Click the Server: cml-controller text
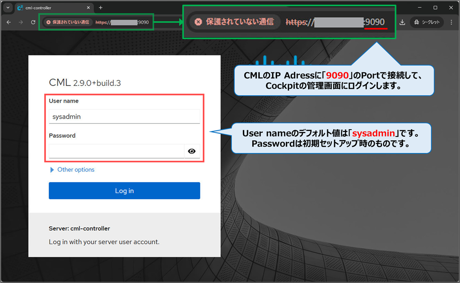 click(x=79, y=228)
